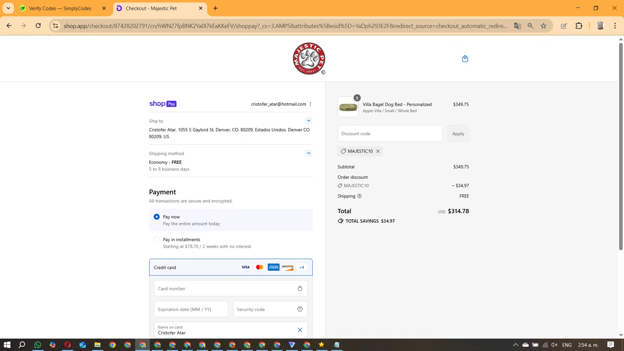
Task: Open the Windows Start menu
Action: pyautogui.click(x=7, y=345)
